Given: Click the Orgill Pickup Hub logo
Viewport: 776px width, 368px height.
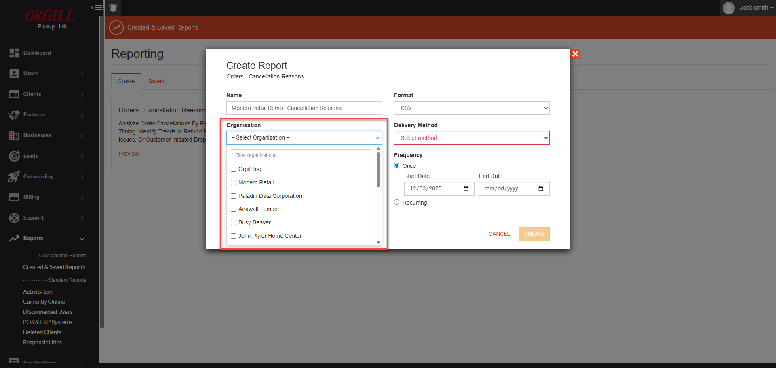Looking at the screenshot, I should tap(50, 19).
